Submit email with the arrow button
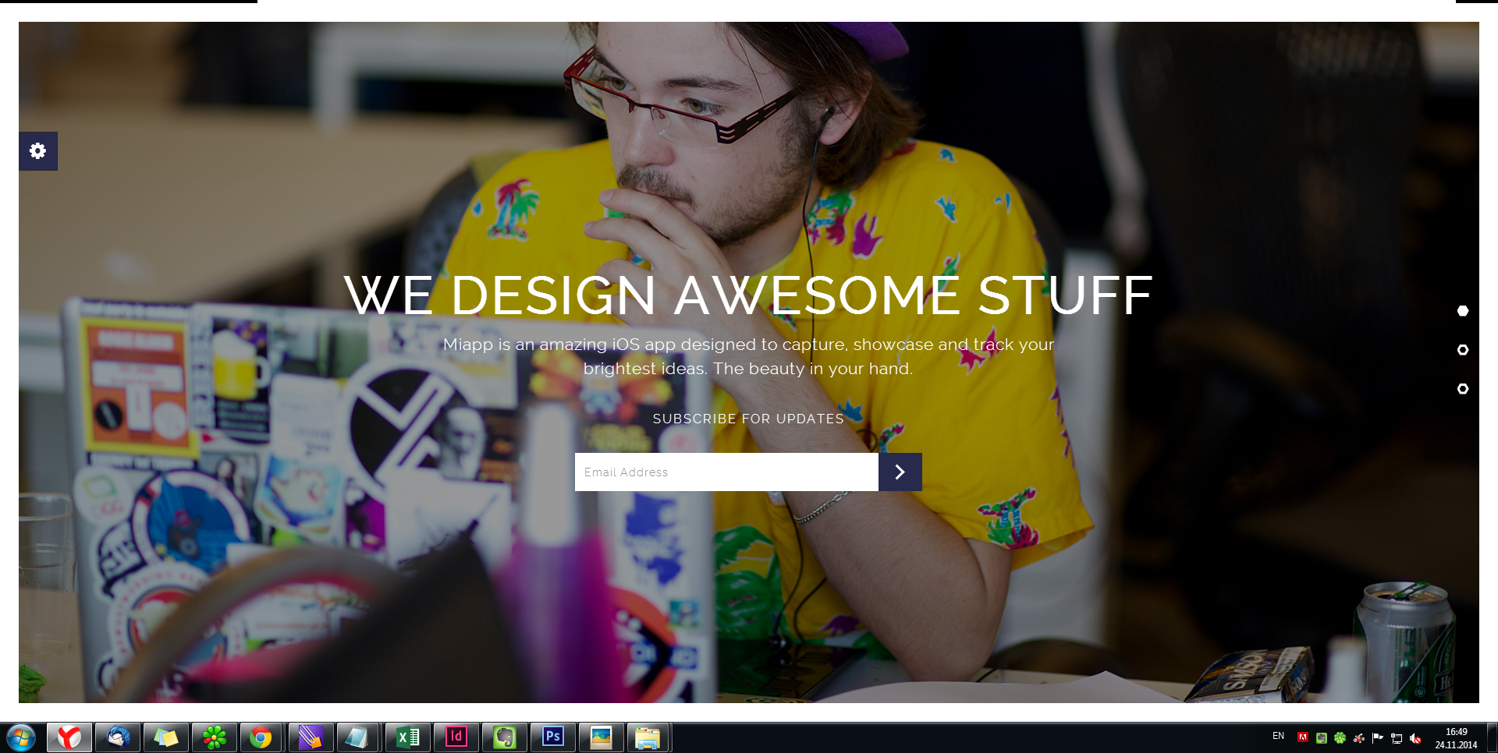 coord(900,472)
